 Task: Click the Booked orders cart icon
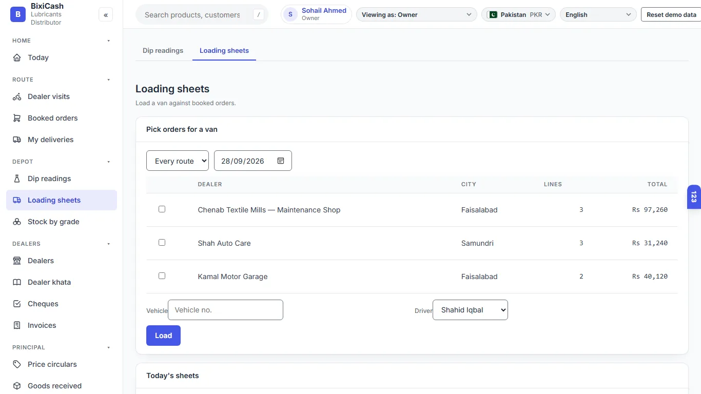(17, 118)
